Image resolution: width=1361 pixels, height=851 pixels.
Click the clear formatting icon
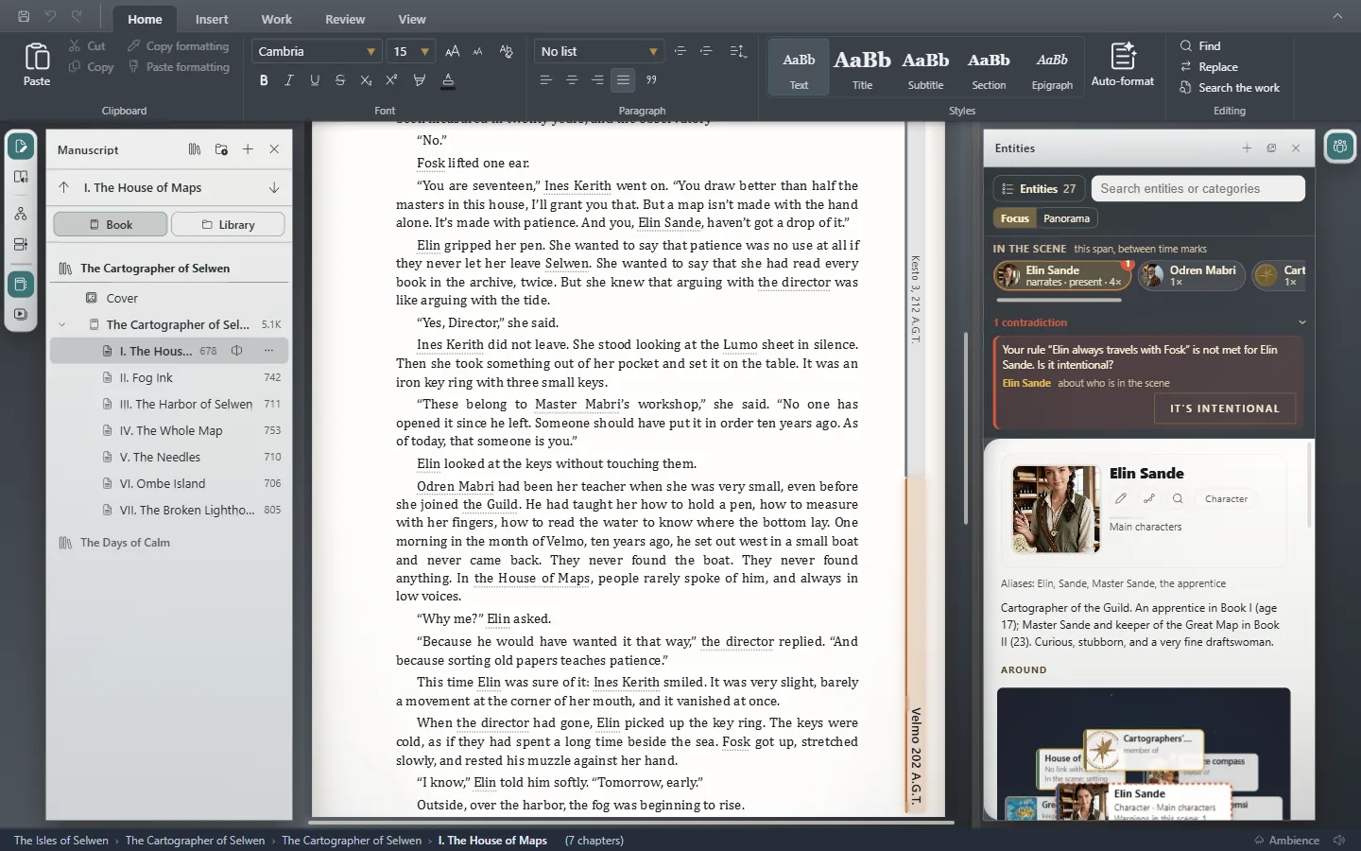[x=506, y=51]
